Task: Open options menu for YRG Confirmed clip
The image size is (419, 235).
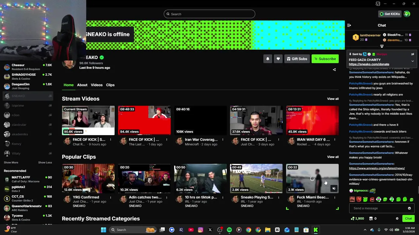Action: point(111,197)
